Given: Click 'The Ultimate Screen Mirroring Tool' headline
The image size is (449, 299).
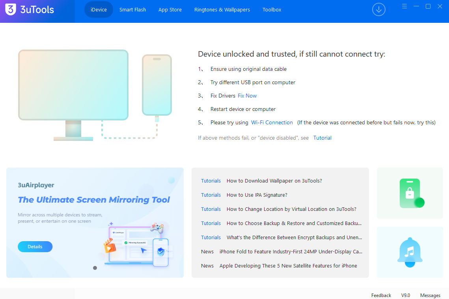Looking at the screenshot, I should point(94,199).
